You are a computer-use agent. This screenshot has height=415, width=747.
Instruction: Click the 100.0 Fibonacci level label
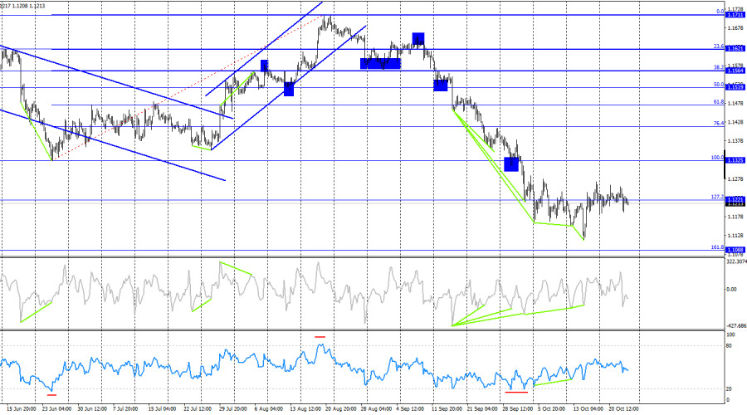pos(717,158)
